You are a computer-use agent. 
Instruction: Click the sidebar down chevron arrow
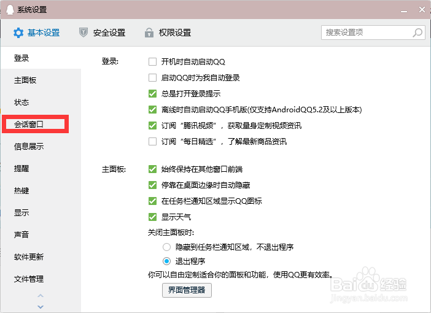pyautogui.click(x=41, y=307)
